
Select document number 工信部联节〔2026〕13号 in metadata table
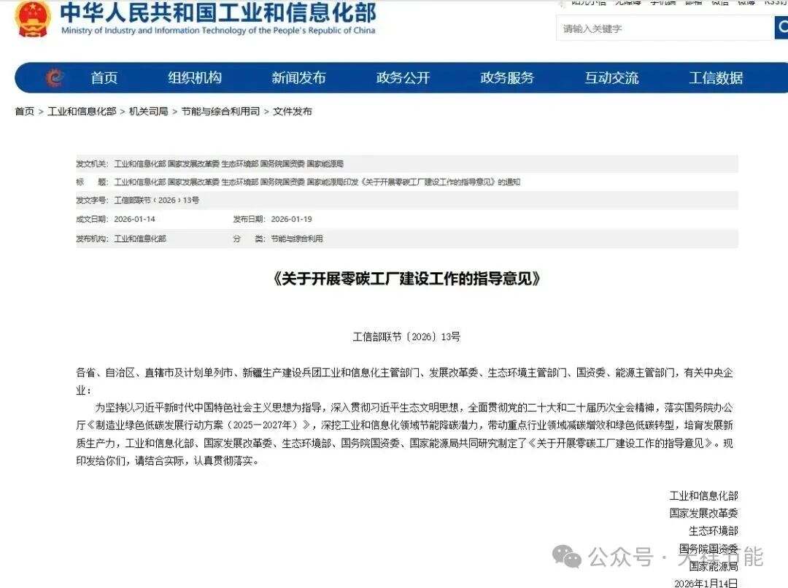tap(157, 201)
